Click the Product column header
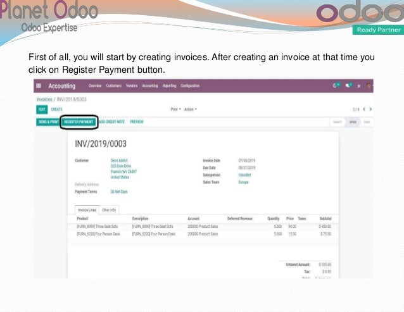Screen dimensions: 404x312 coord(82,218)
